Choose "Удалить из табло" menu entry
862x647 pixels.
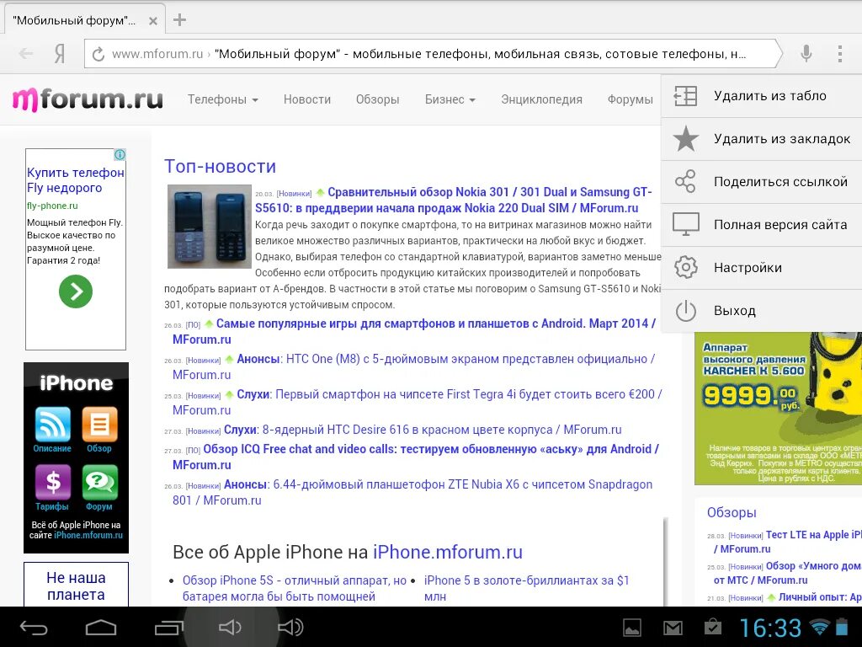pos(761,96)
